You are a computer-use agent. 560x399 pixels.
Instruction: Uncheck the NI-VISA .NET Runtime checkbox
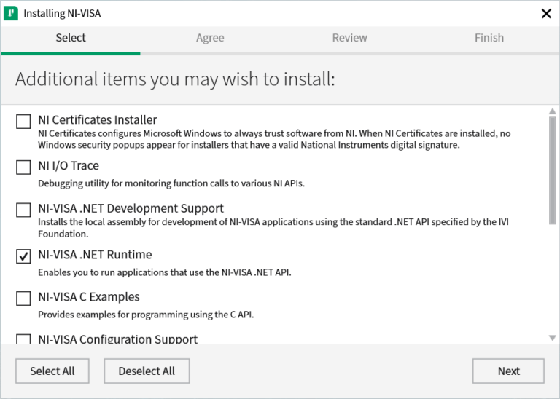23,256
